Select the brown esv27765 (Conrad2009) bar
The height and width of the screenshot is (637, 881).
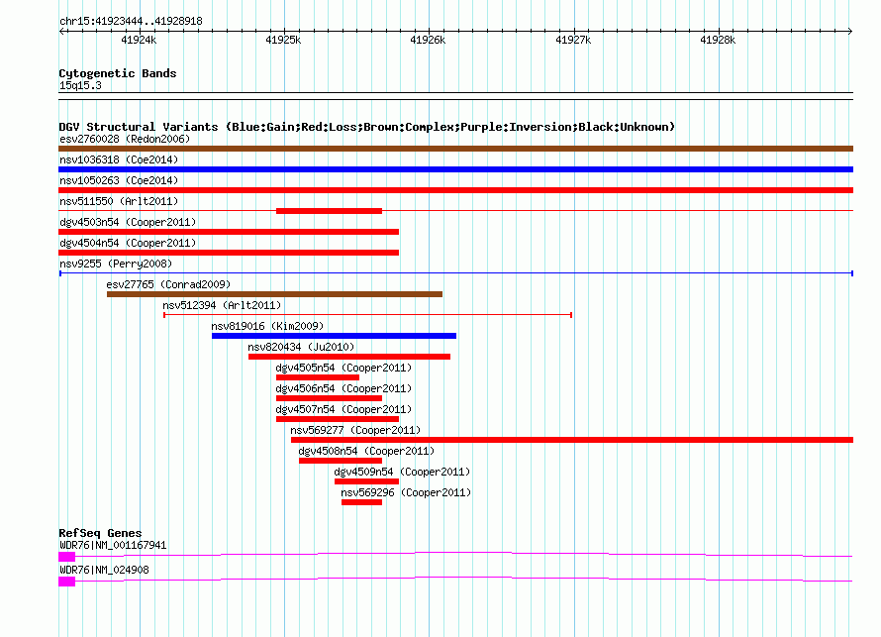pyautogui.click(x=275, y=294)
